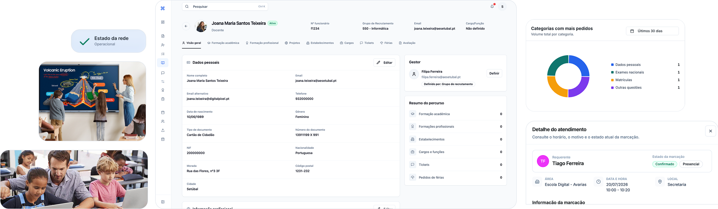Open Cargos e funções summary row
The height and width of the screenshot is (209, 718).
point(456,152)
